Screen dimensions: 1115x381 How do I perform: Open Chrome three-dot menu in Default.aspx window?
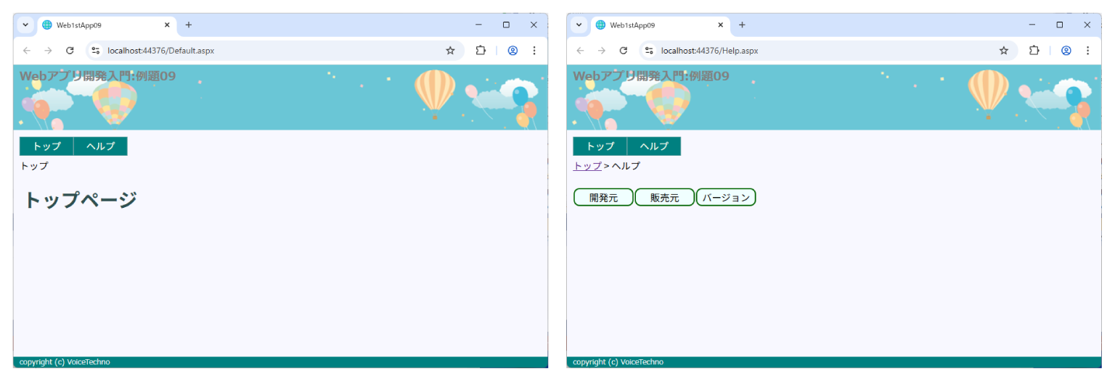tap(534, 51)
